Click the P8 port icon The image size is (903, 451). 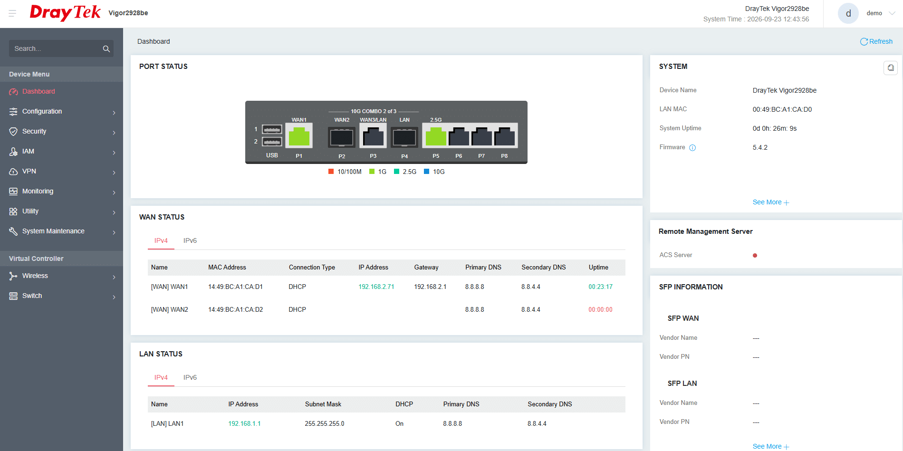(x=504, y=136)
